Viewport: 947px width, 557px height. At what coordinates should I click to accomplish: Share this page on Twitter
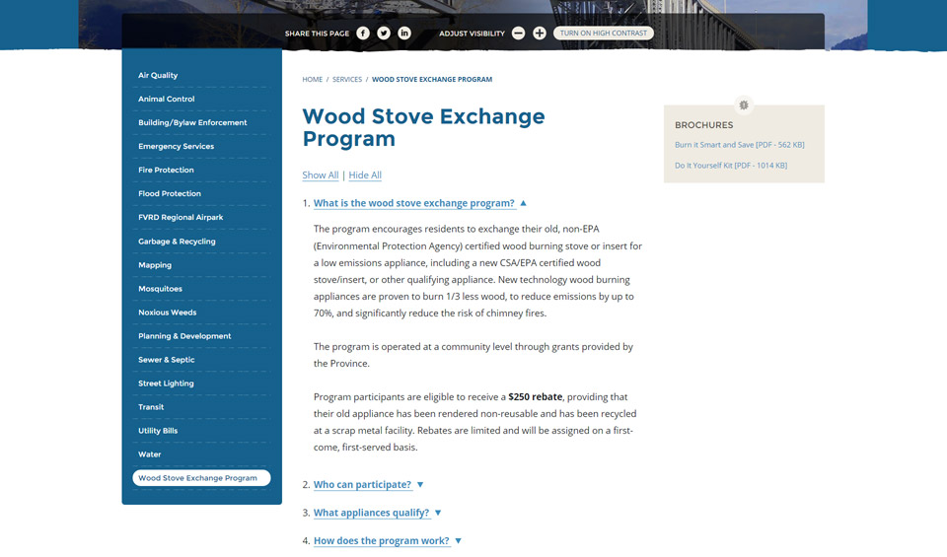(384, 34)
